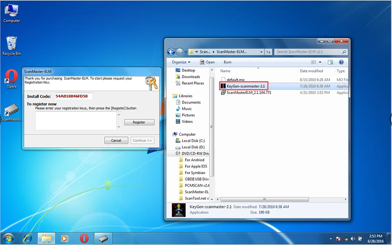Select Local Disk (D:) in navigation pane
The height and width of the screenshot is (245, 392).
(x=193, y=147)
